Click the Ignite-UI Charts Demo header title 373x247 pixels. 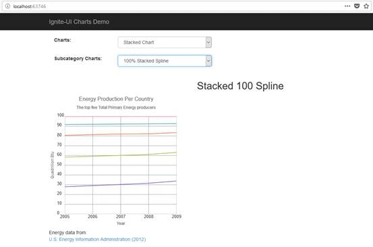click(79, 22)
